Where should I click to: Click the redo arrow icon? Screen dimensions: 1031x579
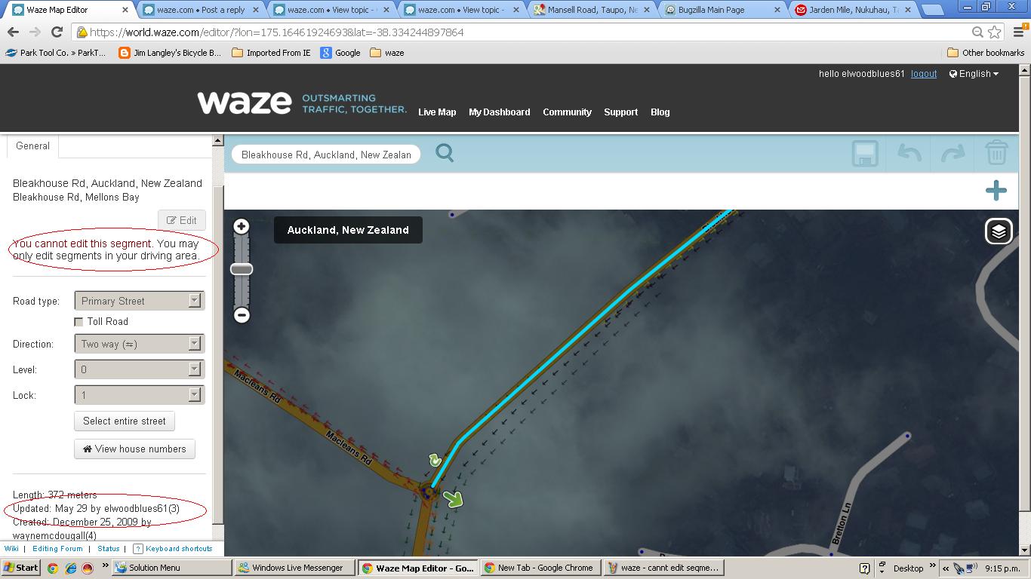953,153
